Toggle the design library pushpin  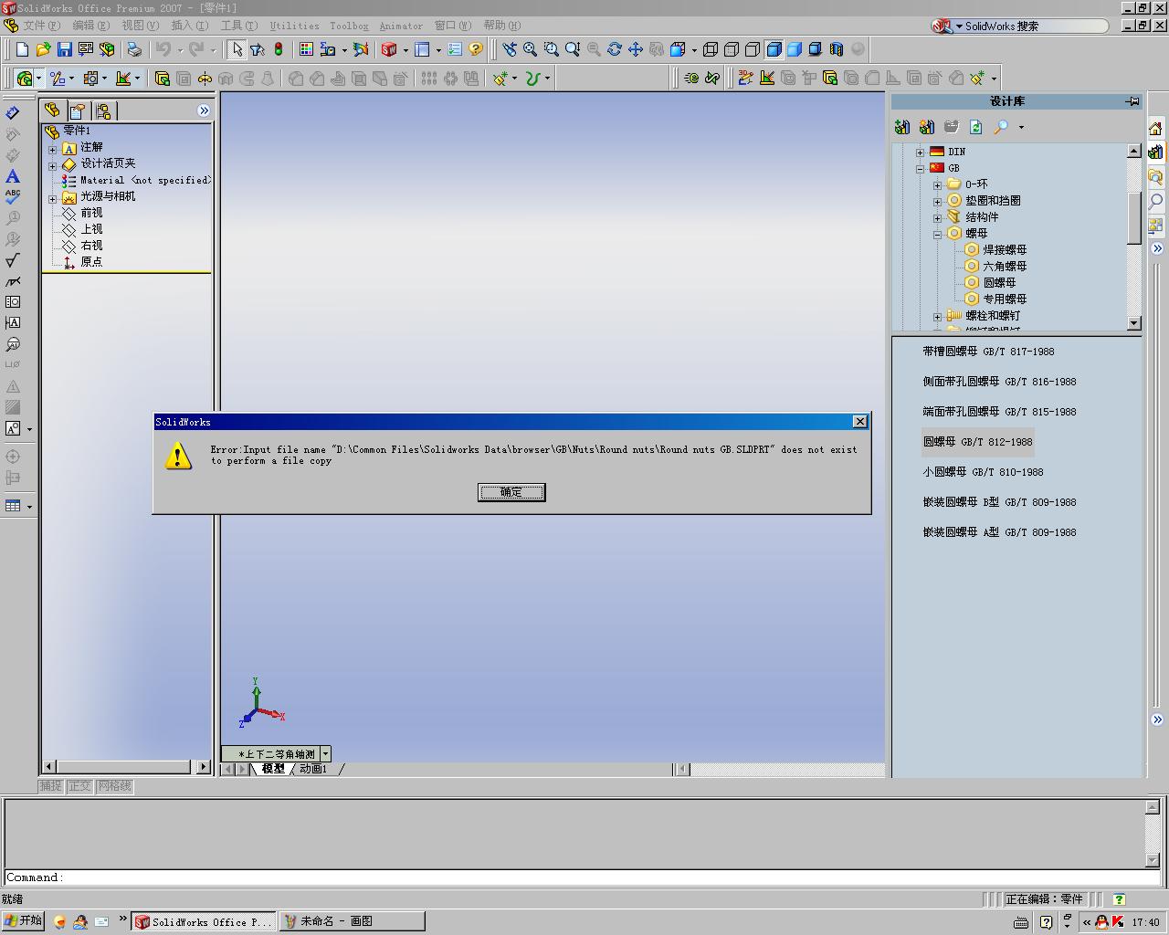1133,101
